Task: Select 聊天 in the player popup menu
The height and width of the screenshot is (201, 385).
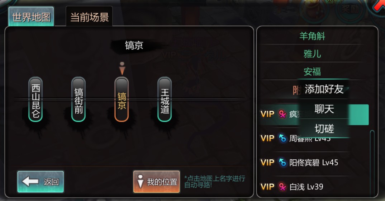Action: tap(324, 109)
